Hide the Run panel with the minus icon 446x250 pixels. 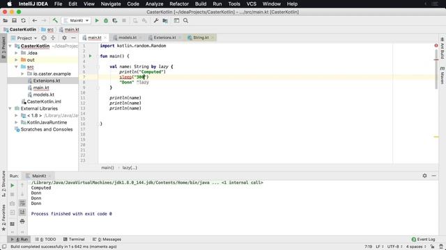[x=433, y=176]
